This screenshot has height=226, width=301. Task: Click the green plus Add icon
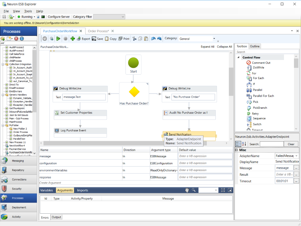pos(73,38)
